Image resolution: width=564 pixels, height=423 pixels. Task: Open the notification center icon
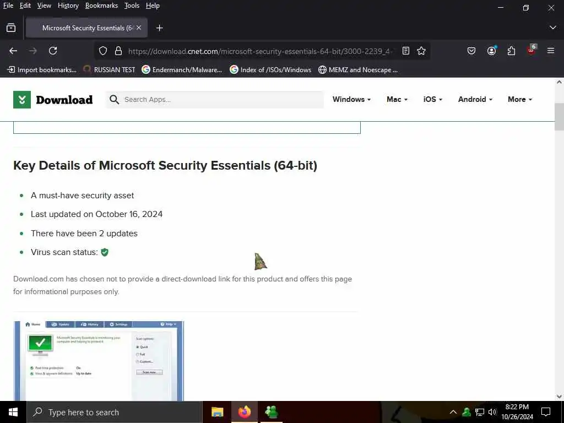(x=546, y=412)
